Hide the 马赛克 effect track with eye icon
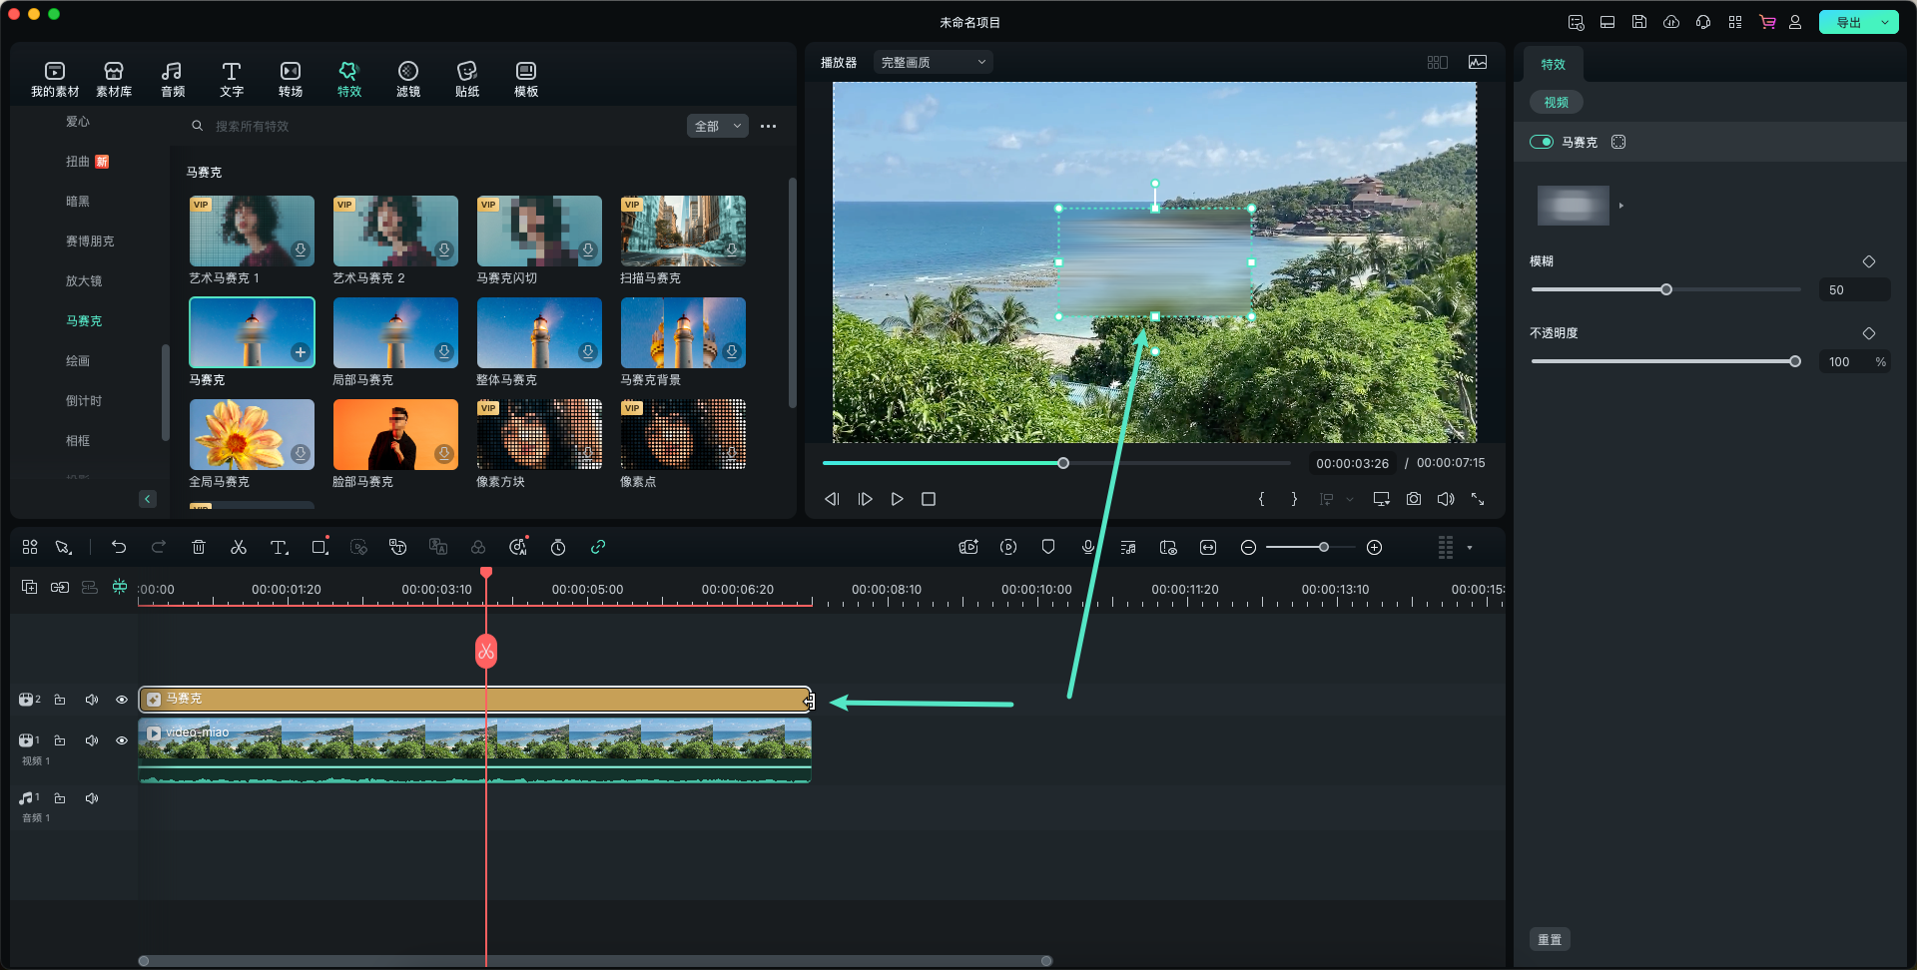This screenshot has width=1917, height=970. click(122, 700)
